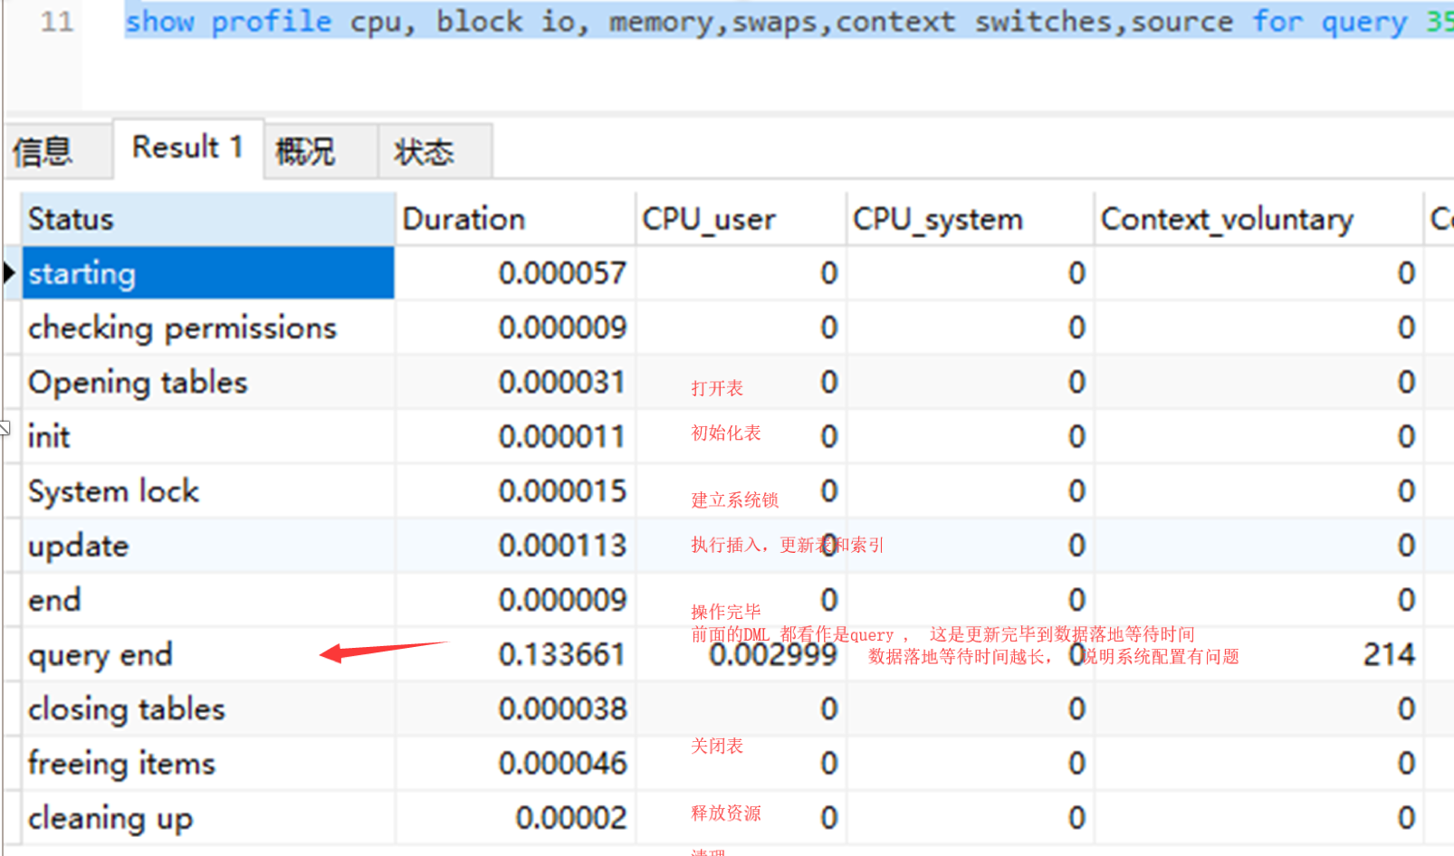Click the duration value 0.133661

[562, 654]
